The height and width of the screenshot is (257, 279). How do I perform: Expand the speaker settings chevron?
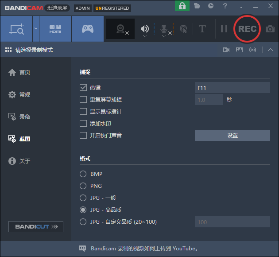145,36
